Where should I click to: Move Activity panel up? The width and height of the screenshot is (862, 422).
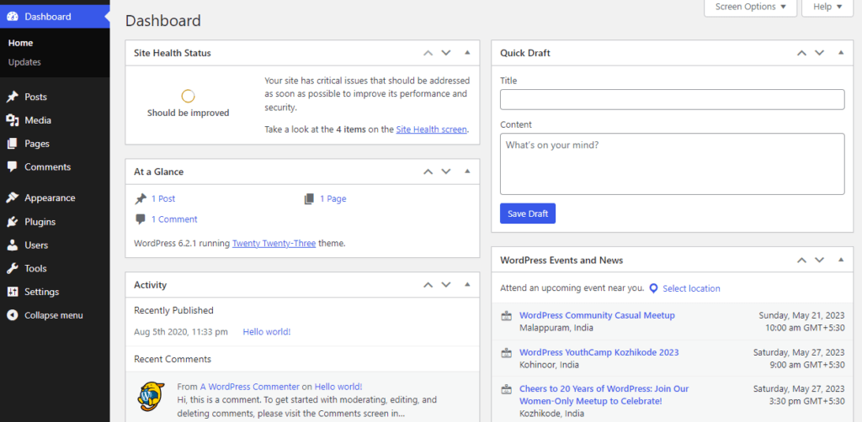[428, 285]
